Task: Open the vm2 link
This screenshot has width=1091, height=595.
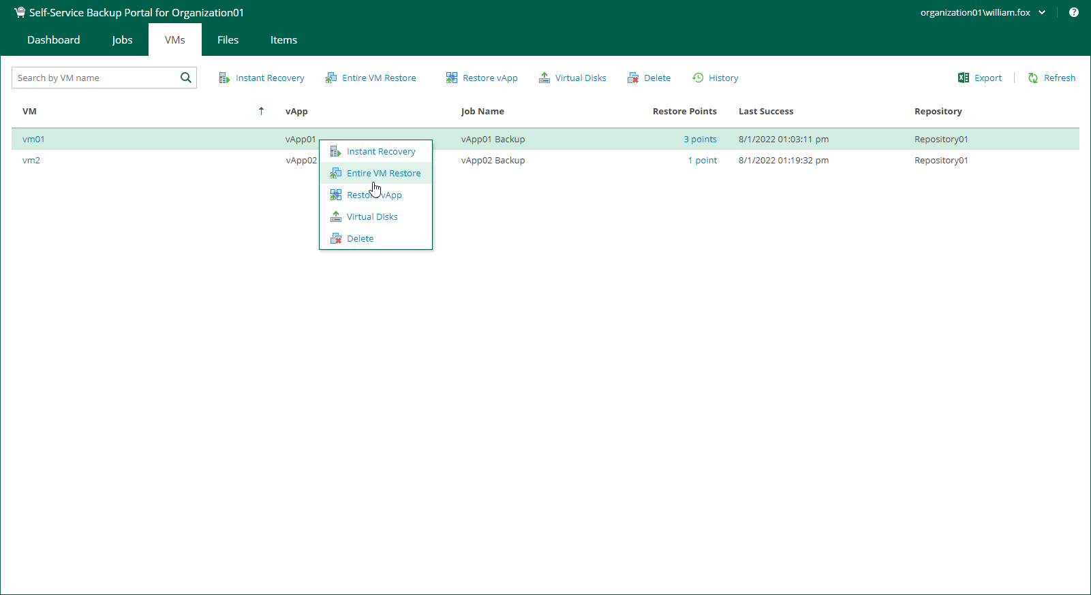Action: point(31,160)
